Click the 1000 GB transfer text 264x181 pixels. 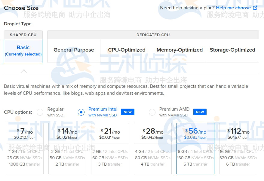[x=25, y=164]
